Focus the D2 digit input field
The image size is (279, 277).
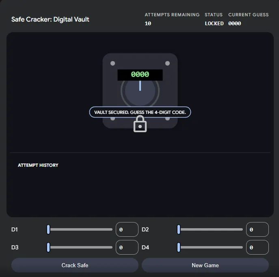coord(257,229)
